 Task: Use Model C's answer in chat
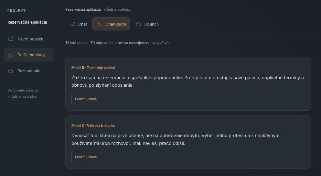pyautogui.click(x=86, y=157)
